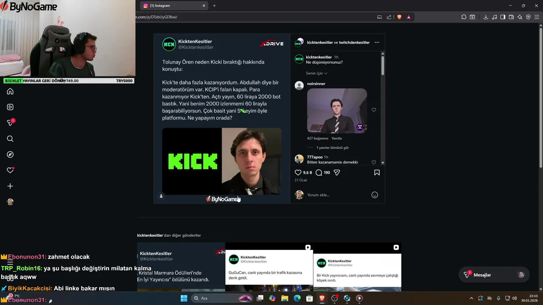Open kicktenkesitler profile from post header
Screen dimensions: 543x305
point(319,42)
